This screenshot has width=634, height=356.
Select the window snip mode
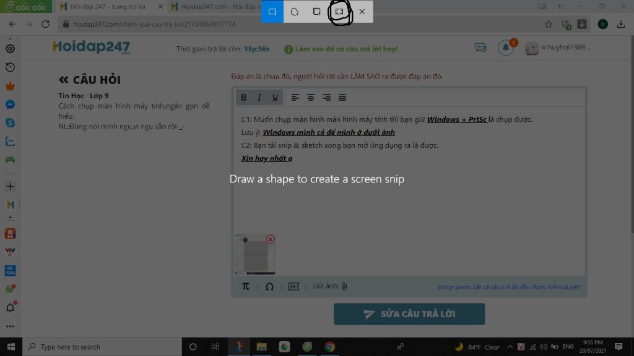click(x=316, y=11)
